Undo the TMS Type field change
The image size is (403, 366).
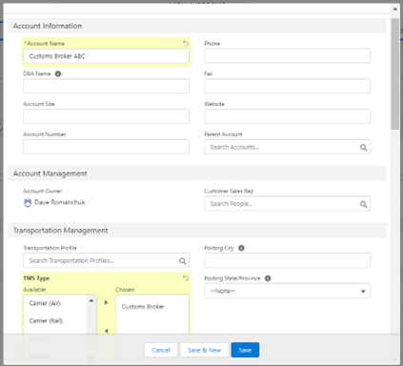[x=186, y=278]
